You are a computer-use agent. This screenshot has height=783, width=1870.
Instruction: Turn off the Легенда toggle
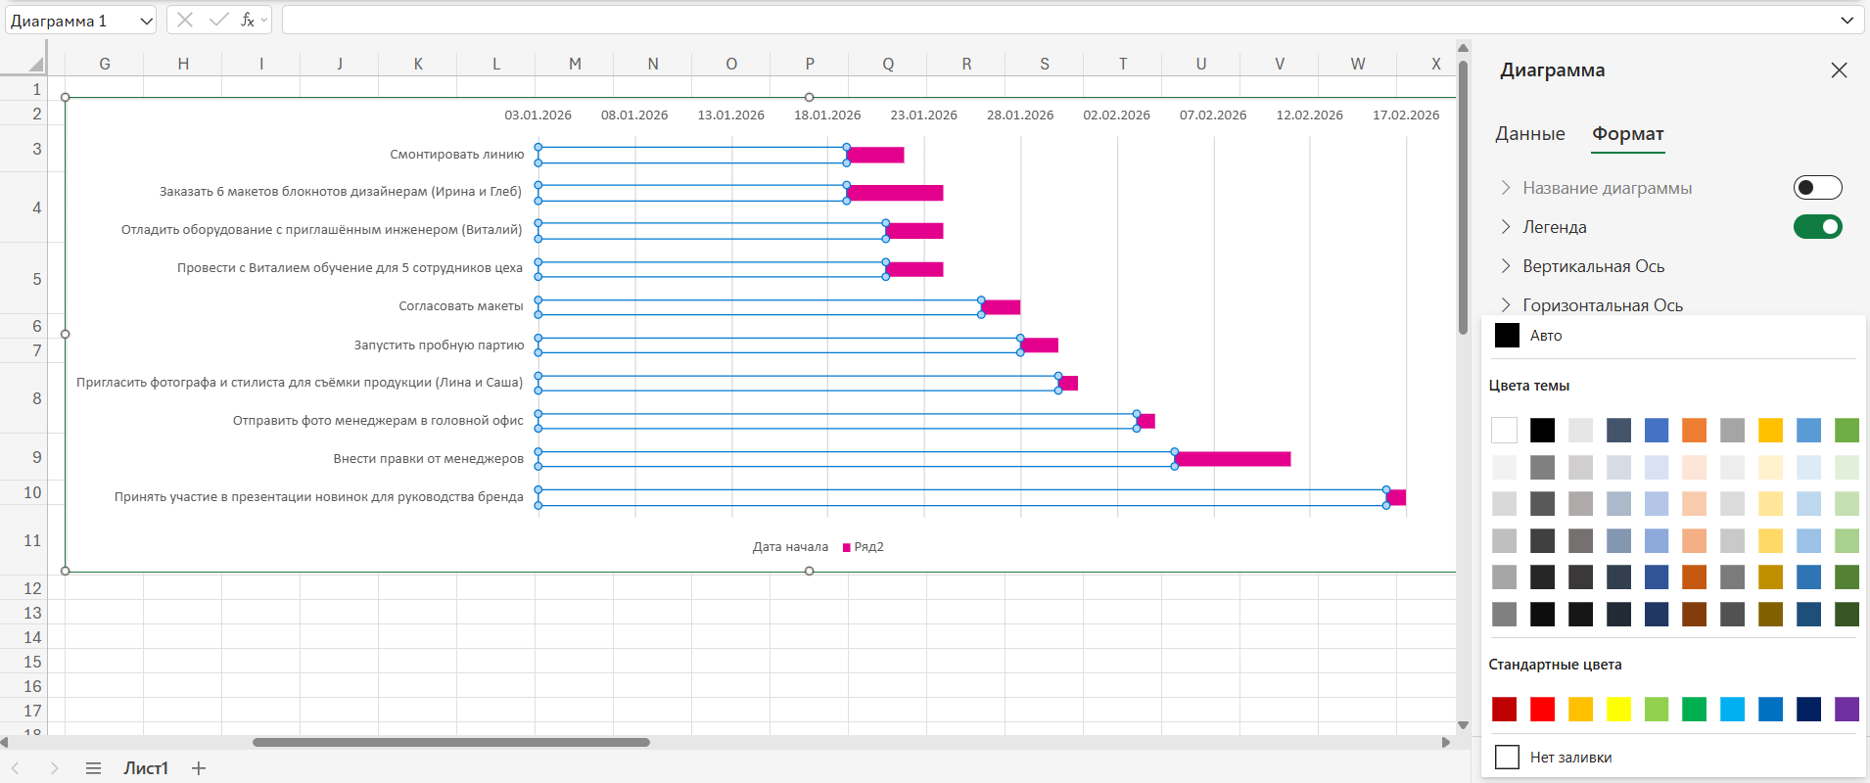click(1817, 227)
